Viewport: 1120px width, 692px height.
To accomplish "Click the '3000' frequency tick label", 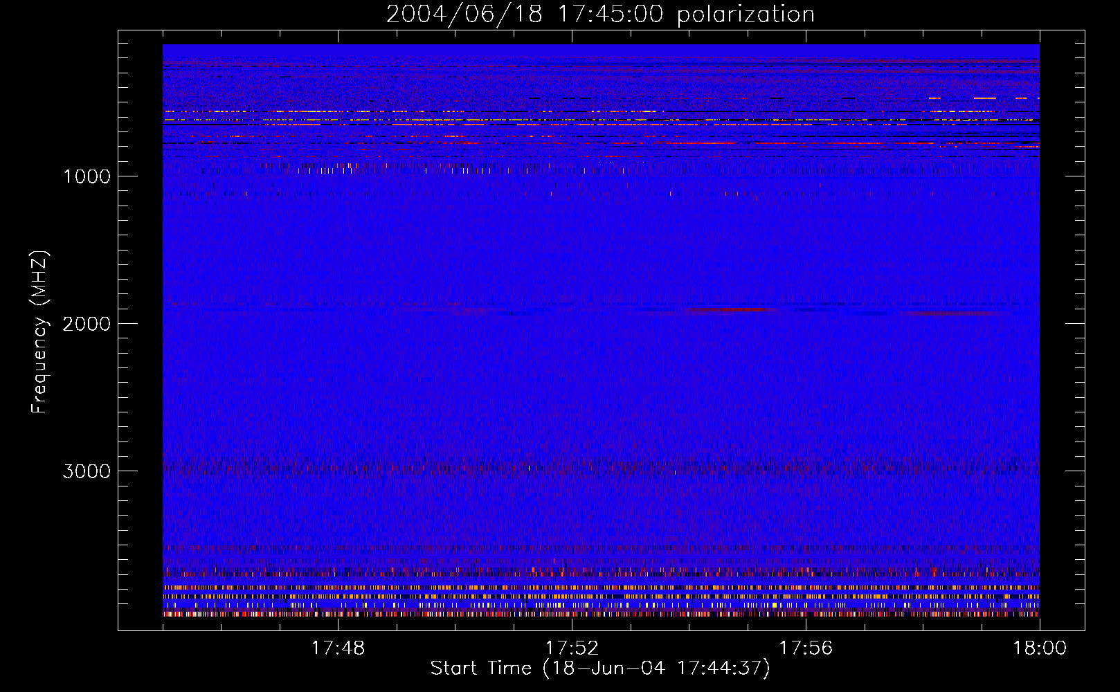I will point(87,471).
